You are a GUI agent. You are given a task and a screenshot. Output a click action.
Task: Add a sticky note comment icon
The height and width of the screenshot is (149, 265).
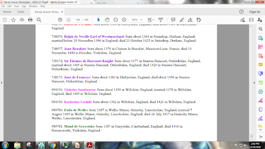[173, 20]
